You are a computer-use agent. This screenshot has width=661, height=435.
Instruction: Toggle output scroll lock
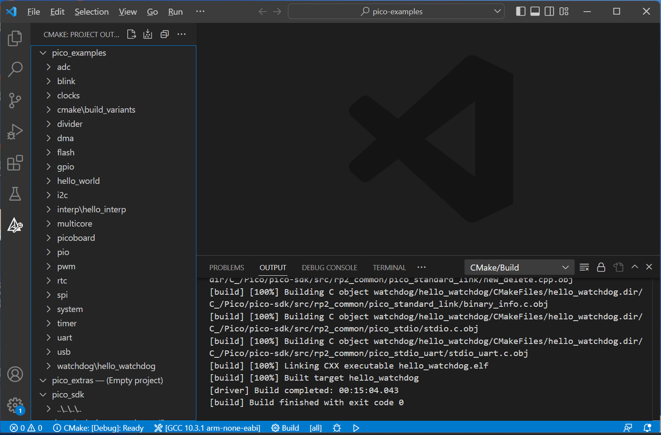601,267
